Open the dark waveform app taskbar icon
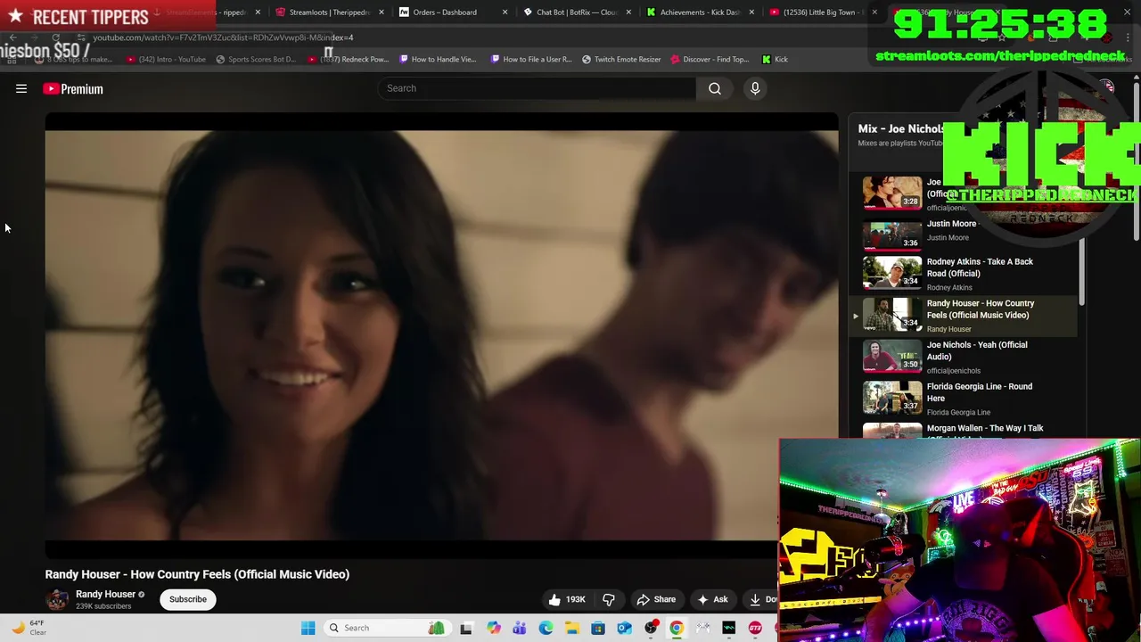 coord(729,628)
